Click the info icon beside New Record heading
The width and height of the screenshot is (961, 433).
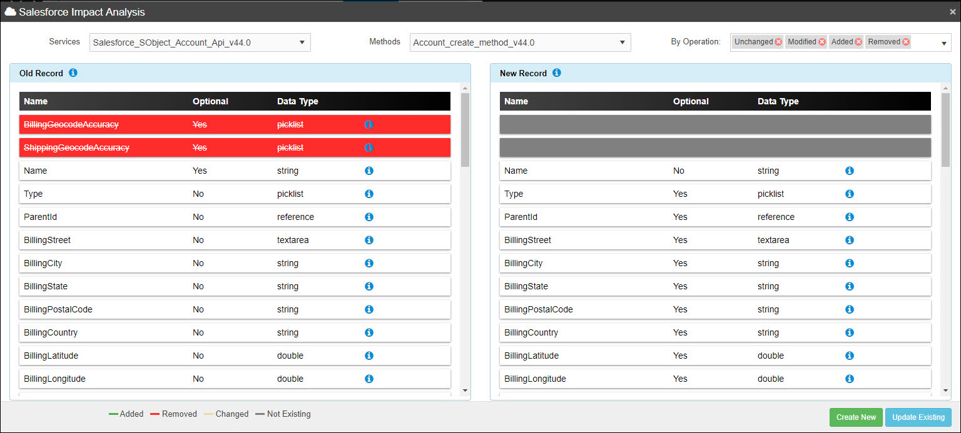(x=557, y=72)
